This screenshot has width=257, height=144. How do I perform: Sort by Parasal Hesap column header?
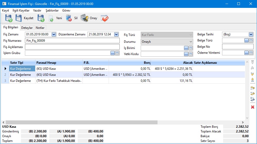59,63
